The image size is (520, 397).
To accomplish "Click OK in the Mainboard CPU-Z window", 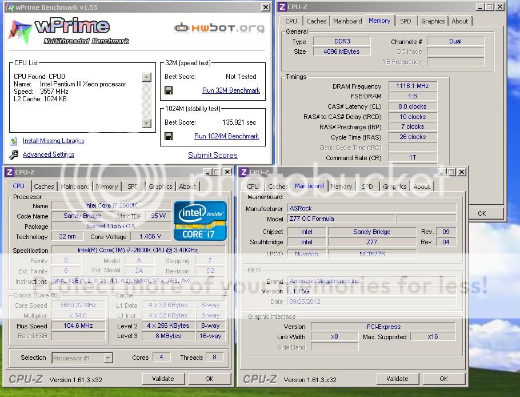I will 443,379.
